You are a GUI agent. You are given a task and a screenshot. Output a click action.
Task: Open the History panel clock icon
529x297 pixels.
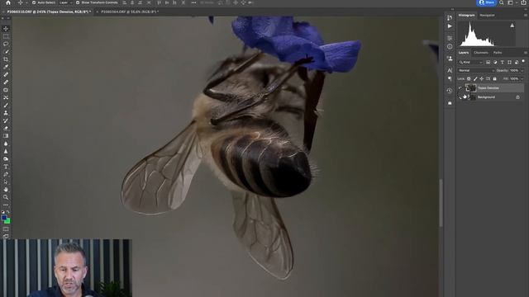tap(450, 91)
